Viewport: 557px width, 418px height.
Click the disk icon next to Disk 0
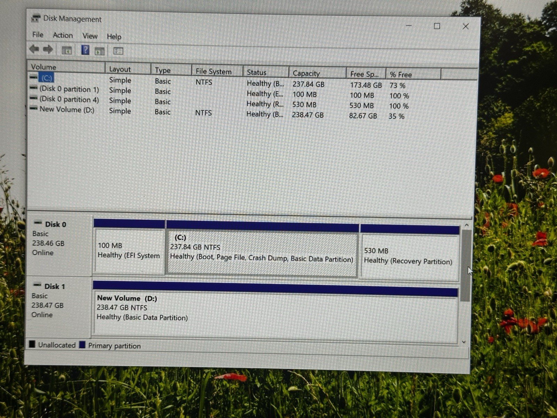[38, 223]
